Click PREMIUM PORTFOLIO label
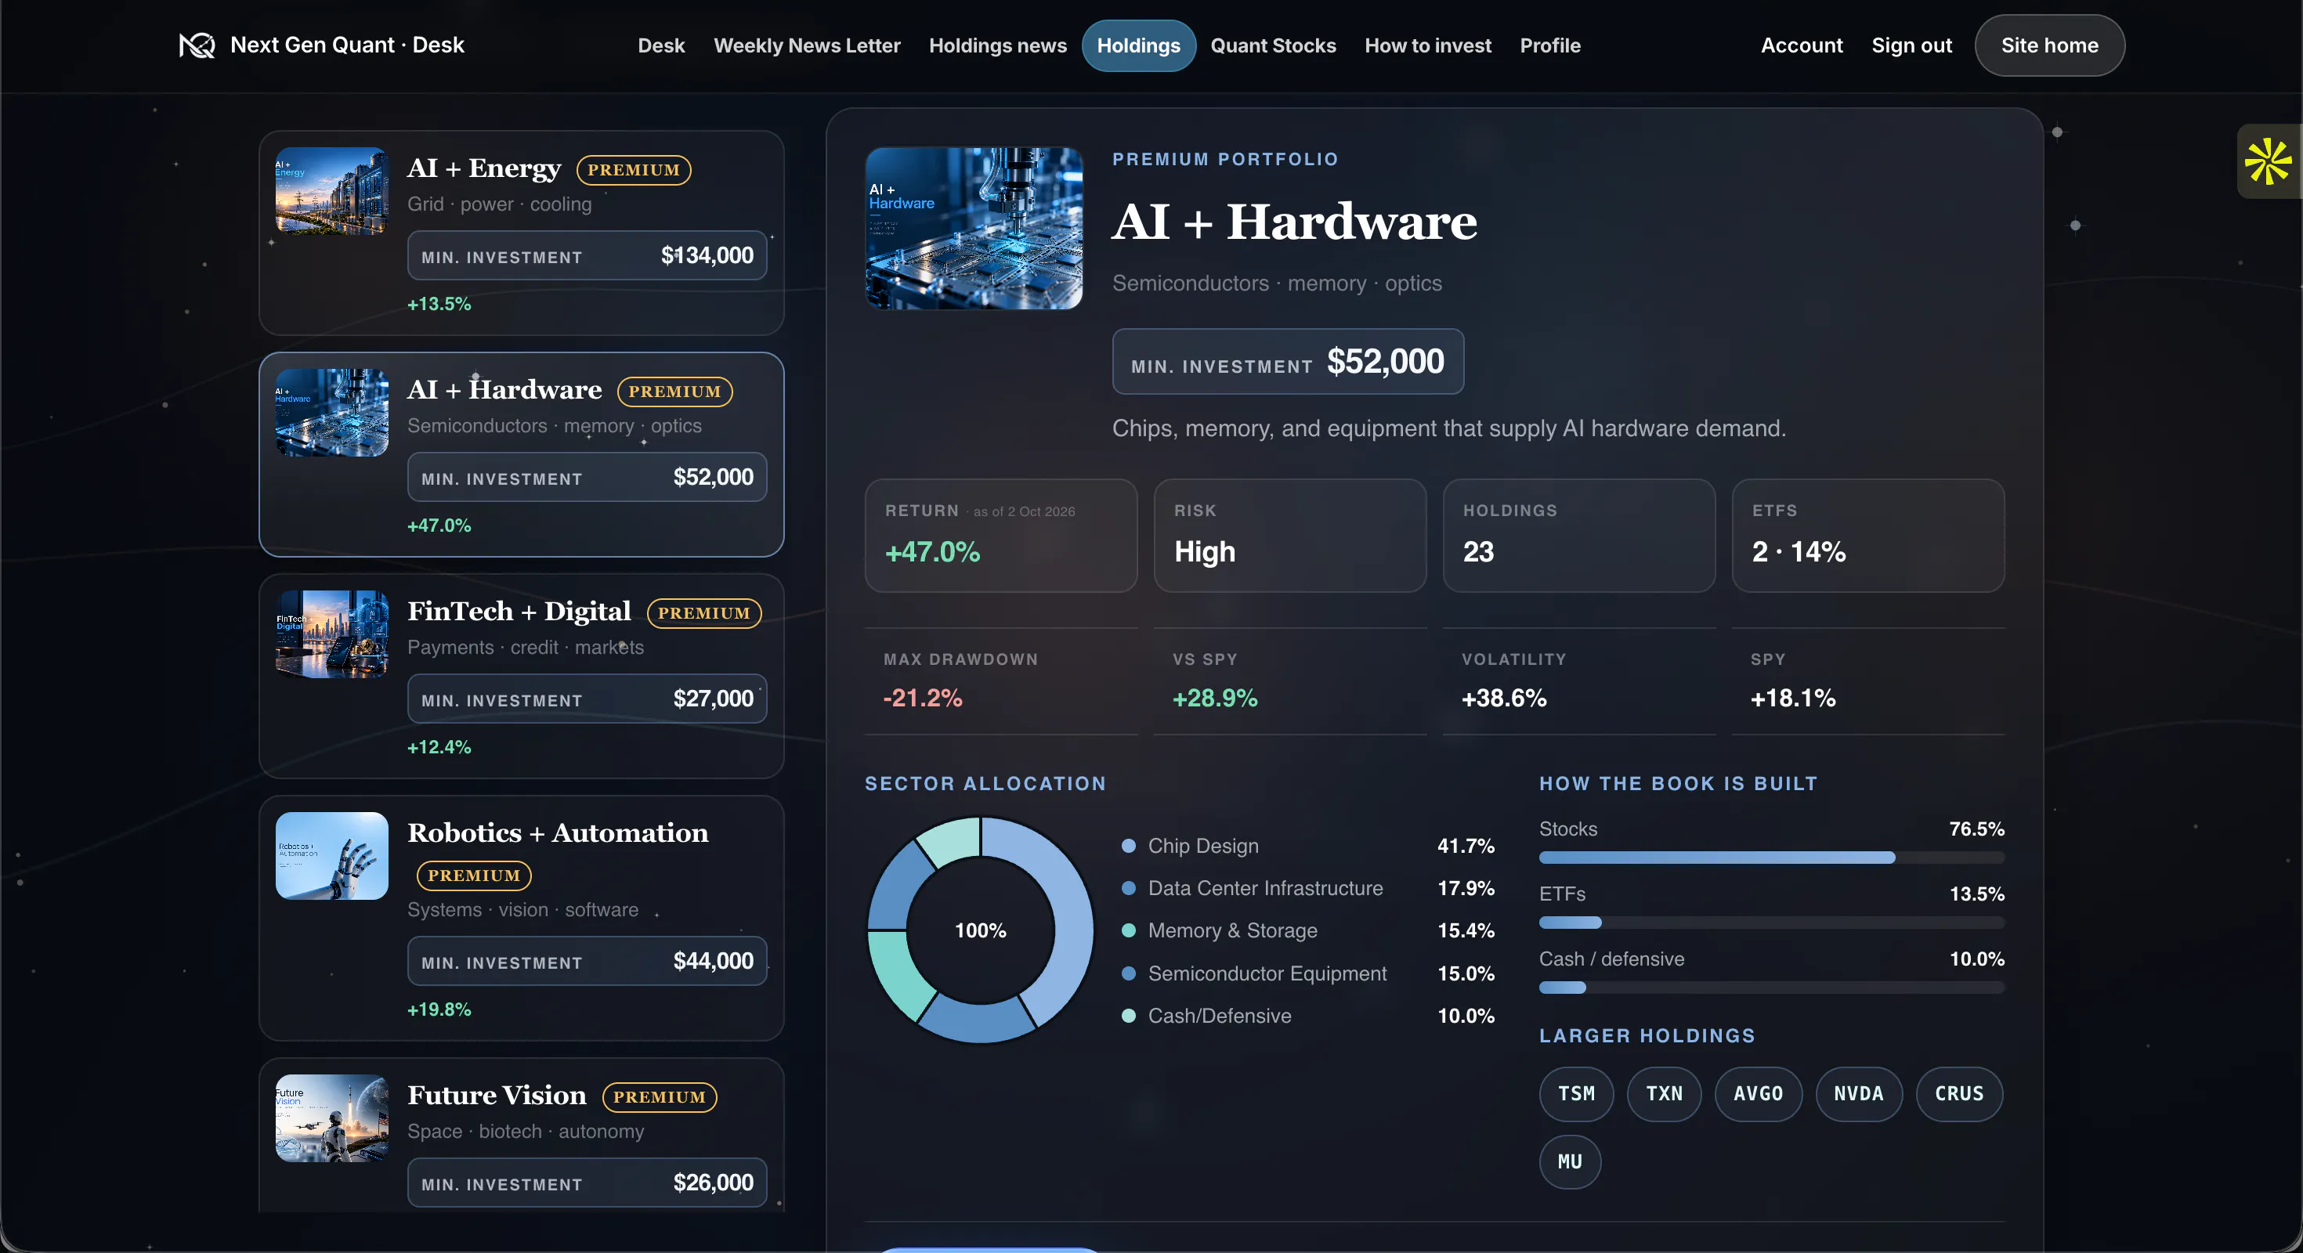This screenshot has height=1253, width=2303. coord(1225,159)
